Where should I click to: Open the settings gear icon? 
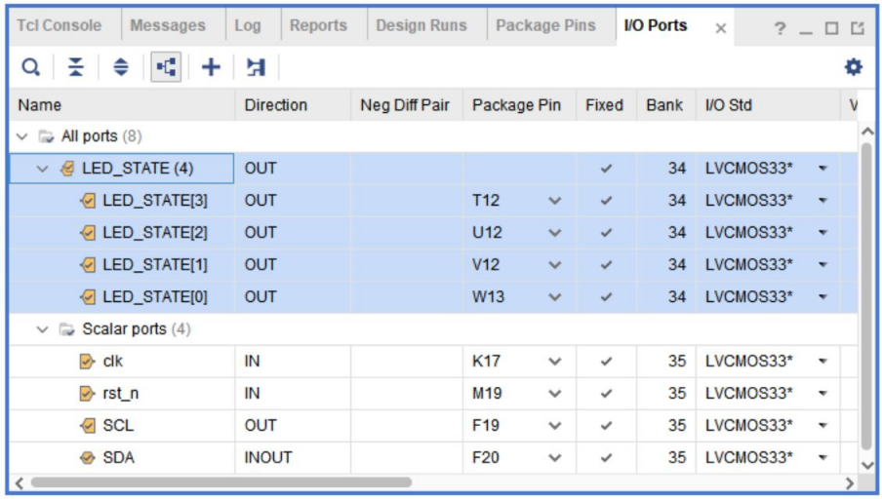(854, 67)
